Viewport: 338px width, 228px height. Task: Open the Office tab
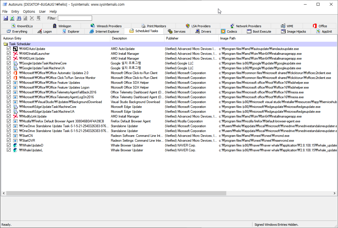(x=320, y=26)
